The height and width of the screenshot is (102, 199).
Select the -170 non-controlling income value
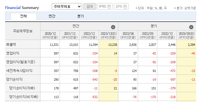point(153,97)
